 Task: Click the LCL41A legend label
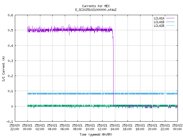pyautogui.click(x=159, y=18)
